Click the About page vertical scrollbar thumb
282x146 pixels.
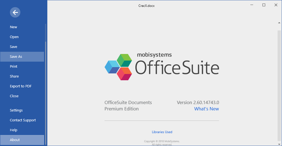[279, 86]
